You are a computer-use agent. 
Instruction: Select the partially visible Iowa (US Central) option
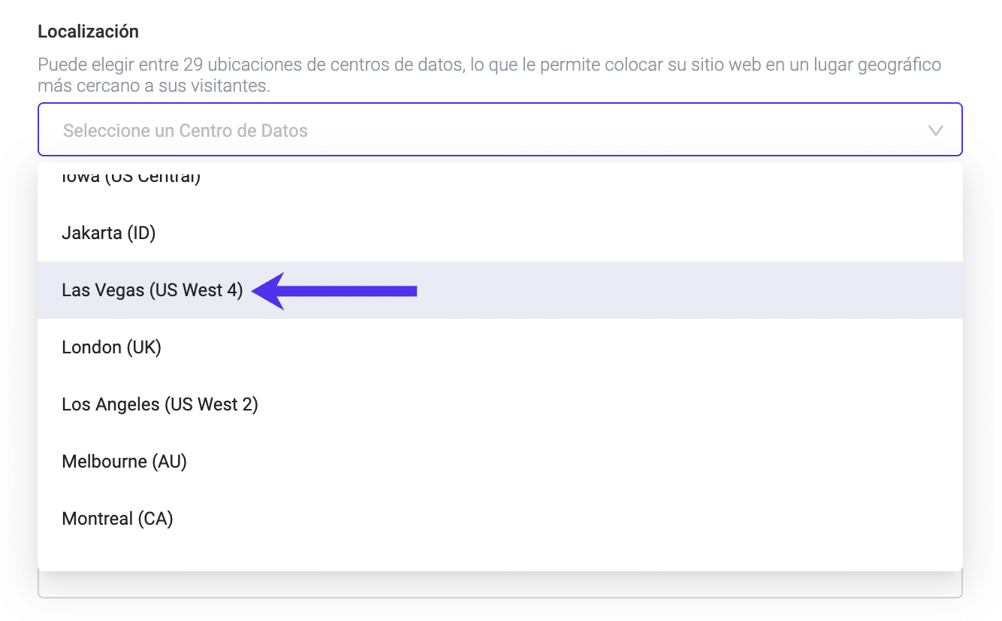[131, 177]
